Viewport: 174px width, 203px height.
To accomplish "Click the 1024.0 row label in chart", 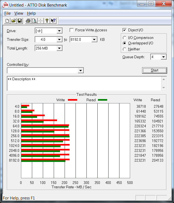I will pyautogui.click(x=14, y=146).
